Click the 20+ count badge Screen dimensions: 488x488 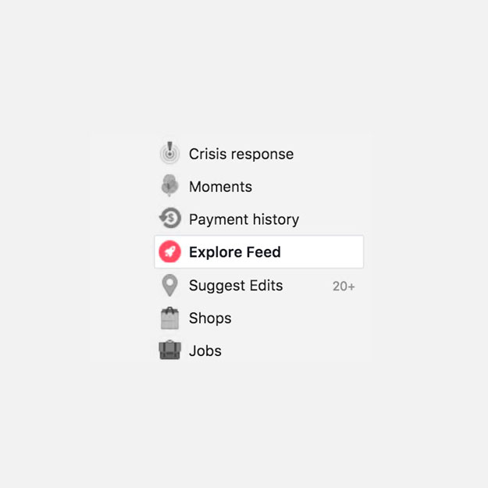coord(344,286)
